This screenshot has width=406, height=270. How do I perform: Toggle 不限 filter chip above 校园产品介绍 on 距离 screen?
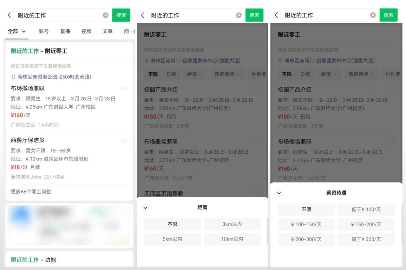coord(153,74)
